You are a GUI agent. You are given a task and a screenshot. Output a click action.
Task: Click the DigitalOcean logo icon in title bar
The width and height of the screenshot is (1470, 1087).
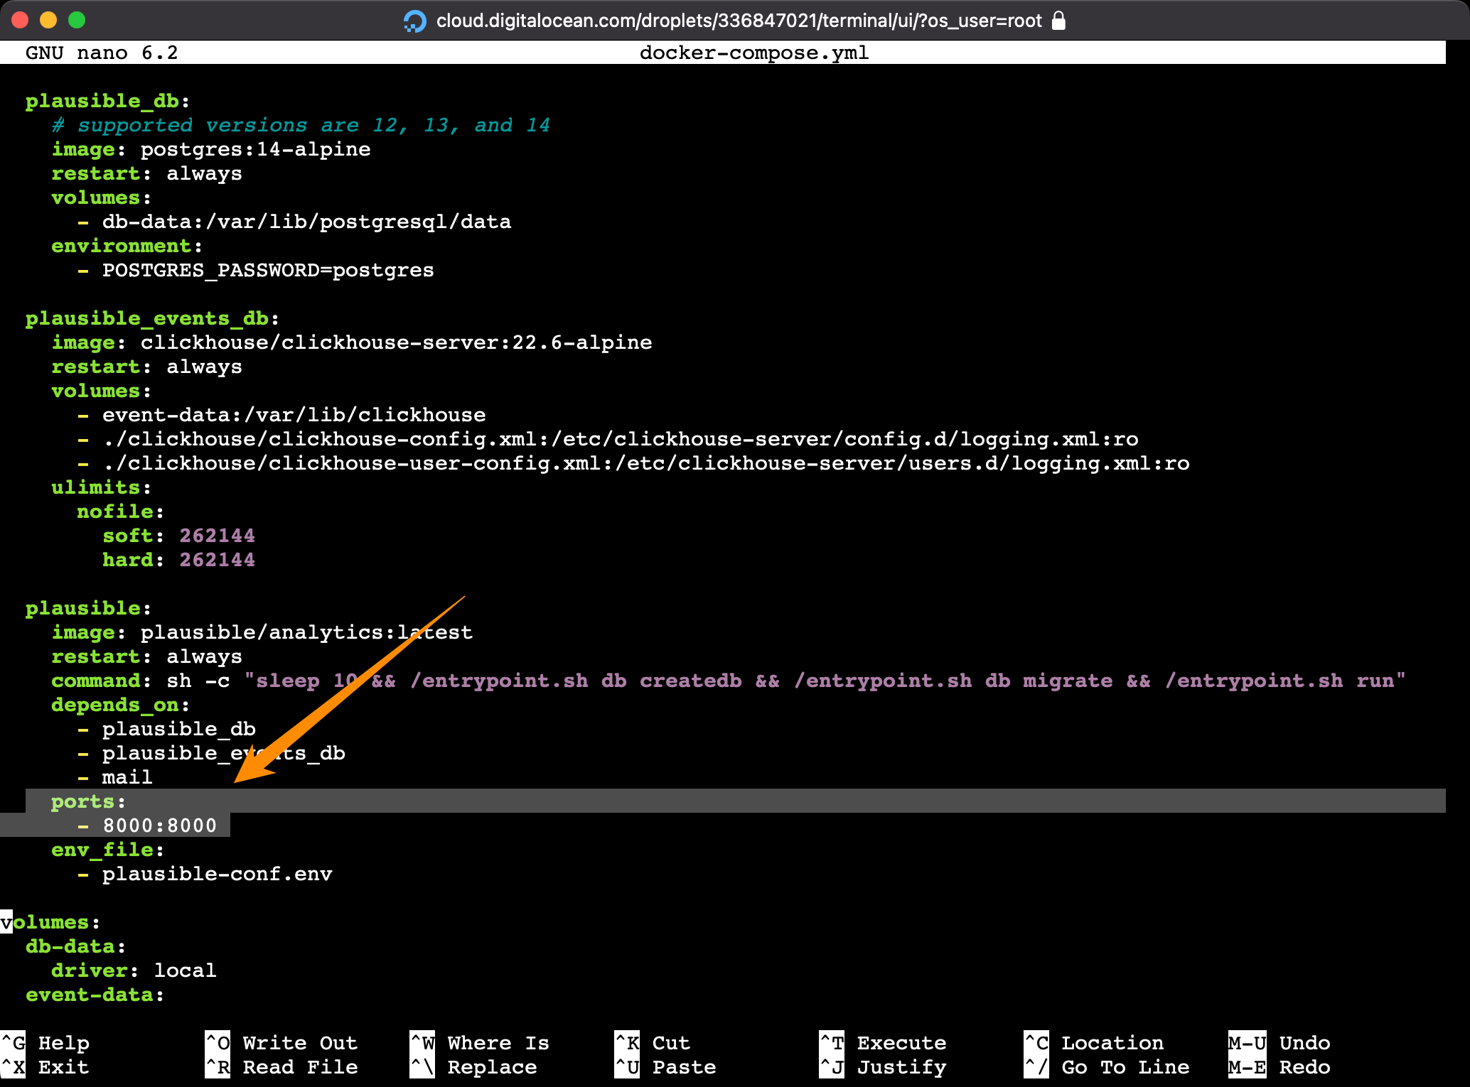tap(415, 21)
